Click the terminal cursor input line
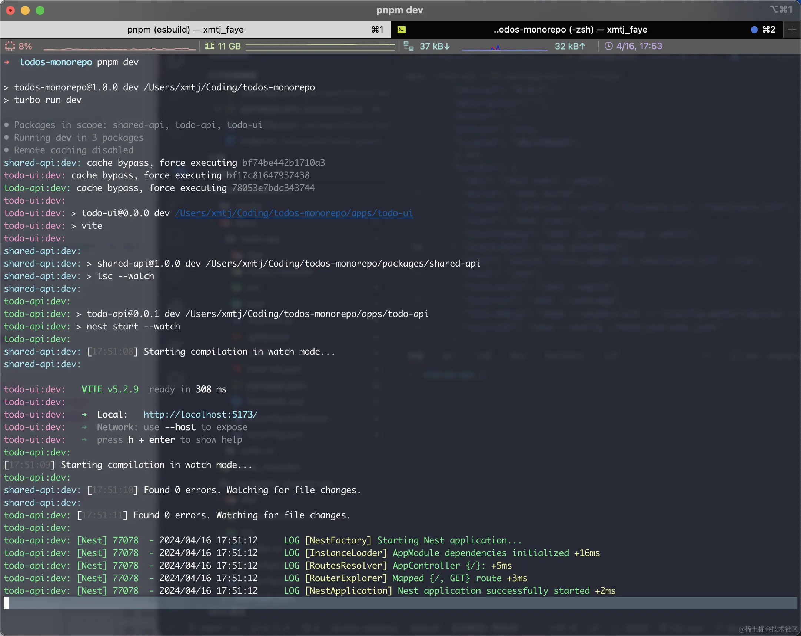This screenshot has width=801, height=636. [x=400, y=603]
